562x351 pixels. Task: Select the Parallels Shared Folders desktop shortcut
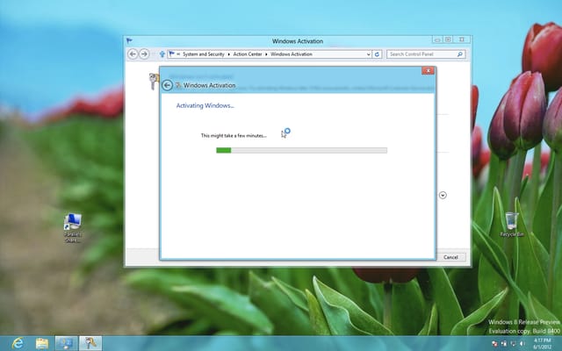[73, 228]
